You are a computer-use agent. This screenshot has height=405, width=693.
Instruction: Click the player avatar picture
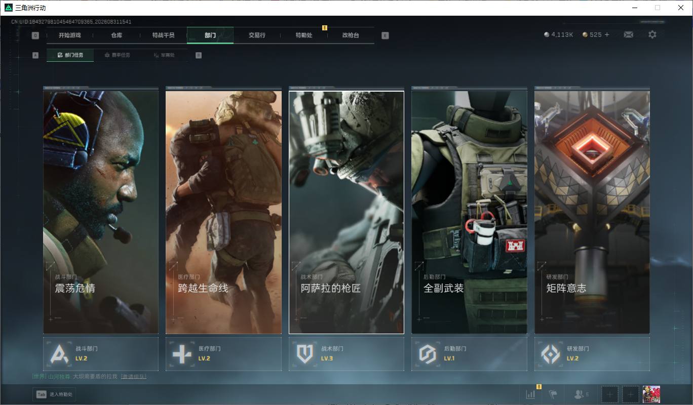tap(651, 394)
